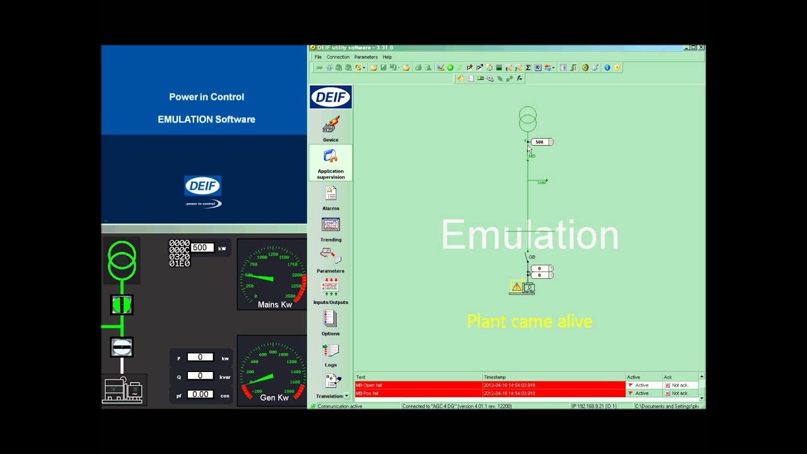Click the Sigma toolbar icon
Viewport: 807px width, 454px height.
[528, 67]
